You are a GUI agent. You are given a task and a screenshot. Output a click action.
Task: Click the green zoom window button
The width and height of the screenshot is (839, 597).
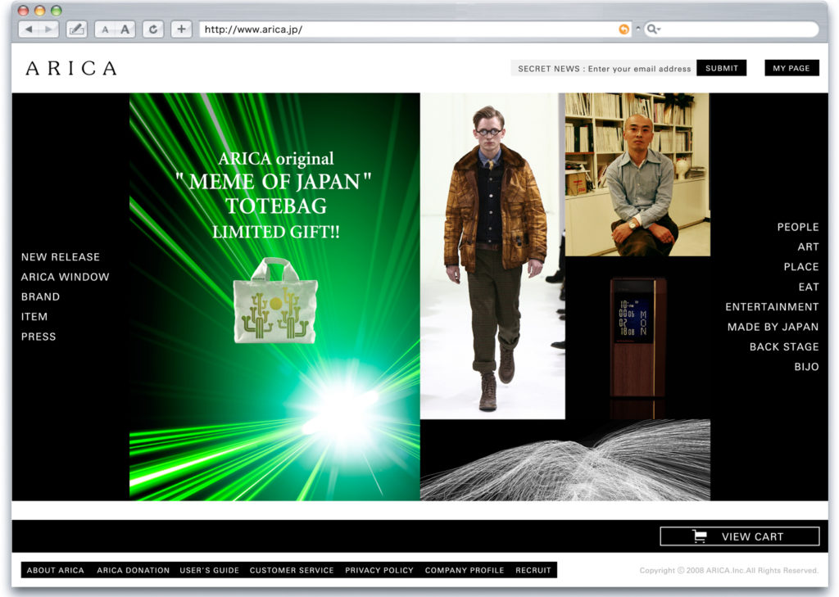click(x=56, y=10)
